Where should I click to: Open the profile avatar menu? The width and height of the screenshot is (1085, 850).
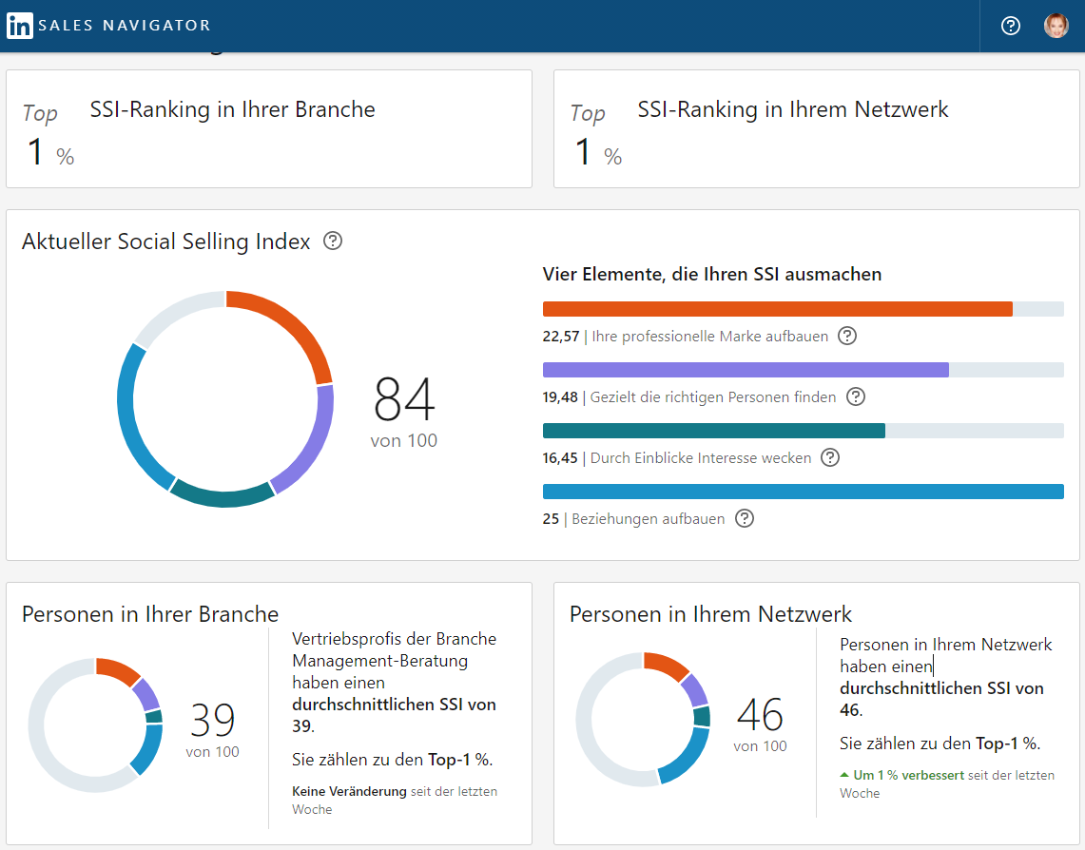click(1056, 26)
